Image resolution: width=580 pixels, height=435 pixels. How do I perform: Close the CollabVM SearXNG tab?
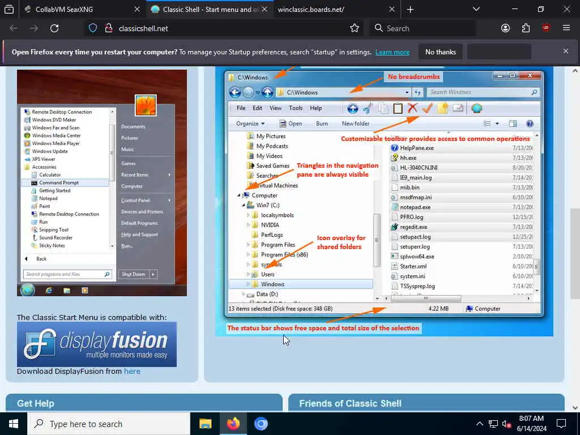[x=137, y=9]
